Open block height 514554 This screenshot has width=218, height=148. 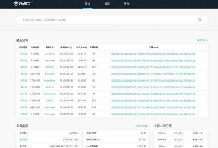click(x=23, y=114)
